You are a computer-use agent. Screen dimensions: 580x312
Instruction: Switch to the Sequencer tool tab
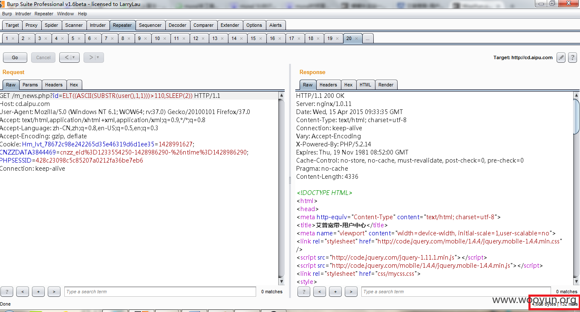(150, 25)
